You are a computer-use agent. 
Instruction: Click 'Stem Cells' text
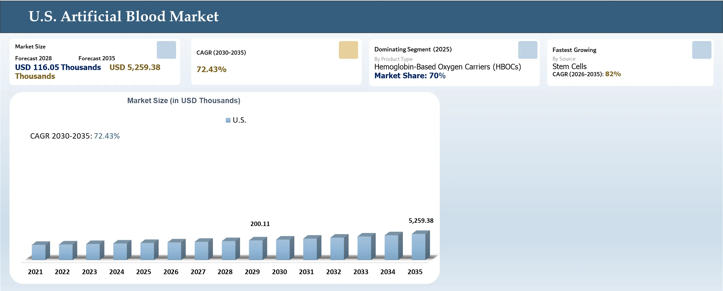[x=569, y=66]
